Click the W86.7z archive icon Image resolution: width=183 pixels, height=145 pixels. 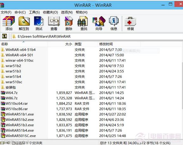point(3,98)
